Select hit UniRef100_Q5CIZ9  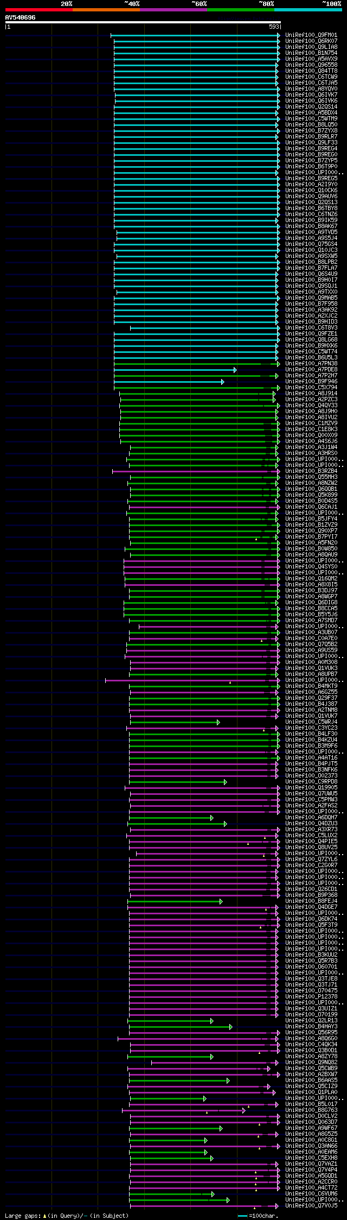pyautogui.click(x=311, y=1086)
